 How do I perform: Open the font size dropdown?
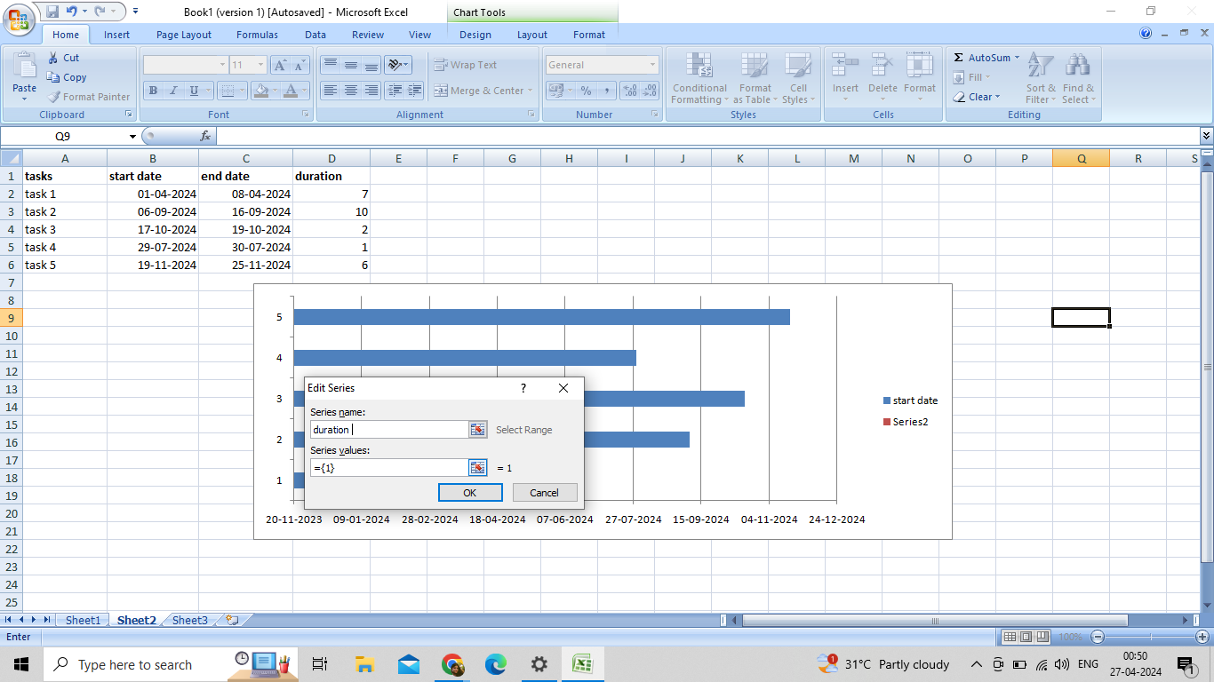pos(260,65)
